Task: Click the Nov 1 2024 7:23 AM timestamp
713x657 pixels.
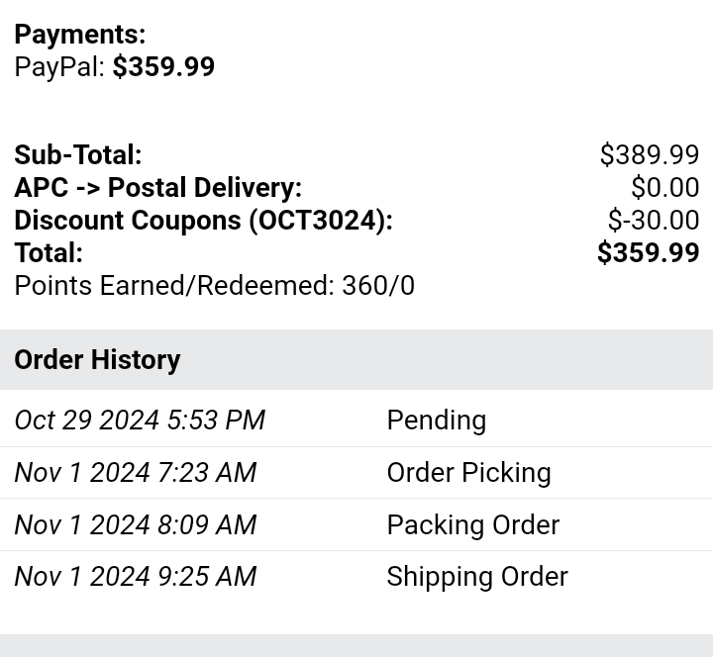Action: coord(136,473)
